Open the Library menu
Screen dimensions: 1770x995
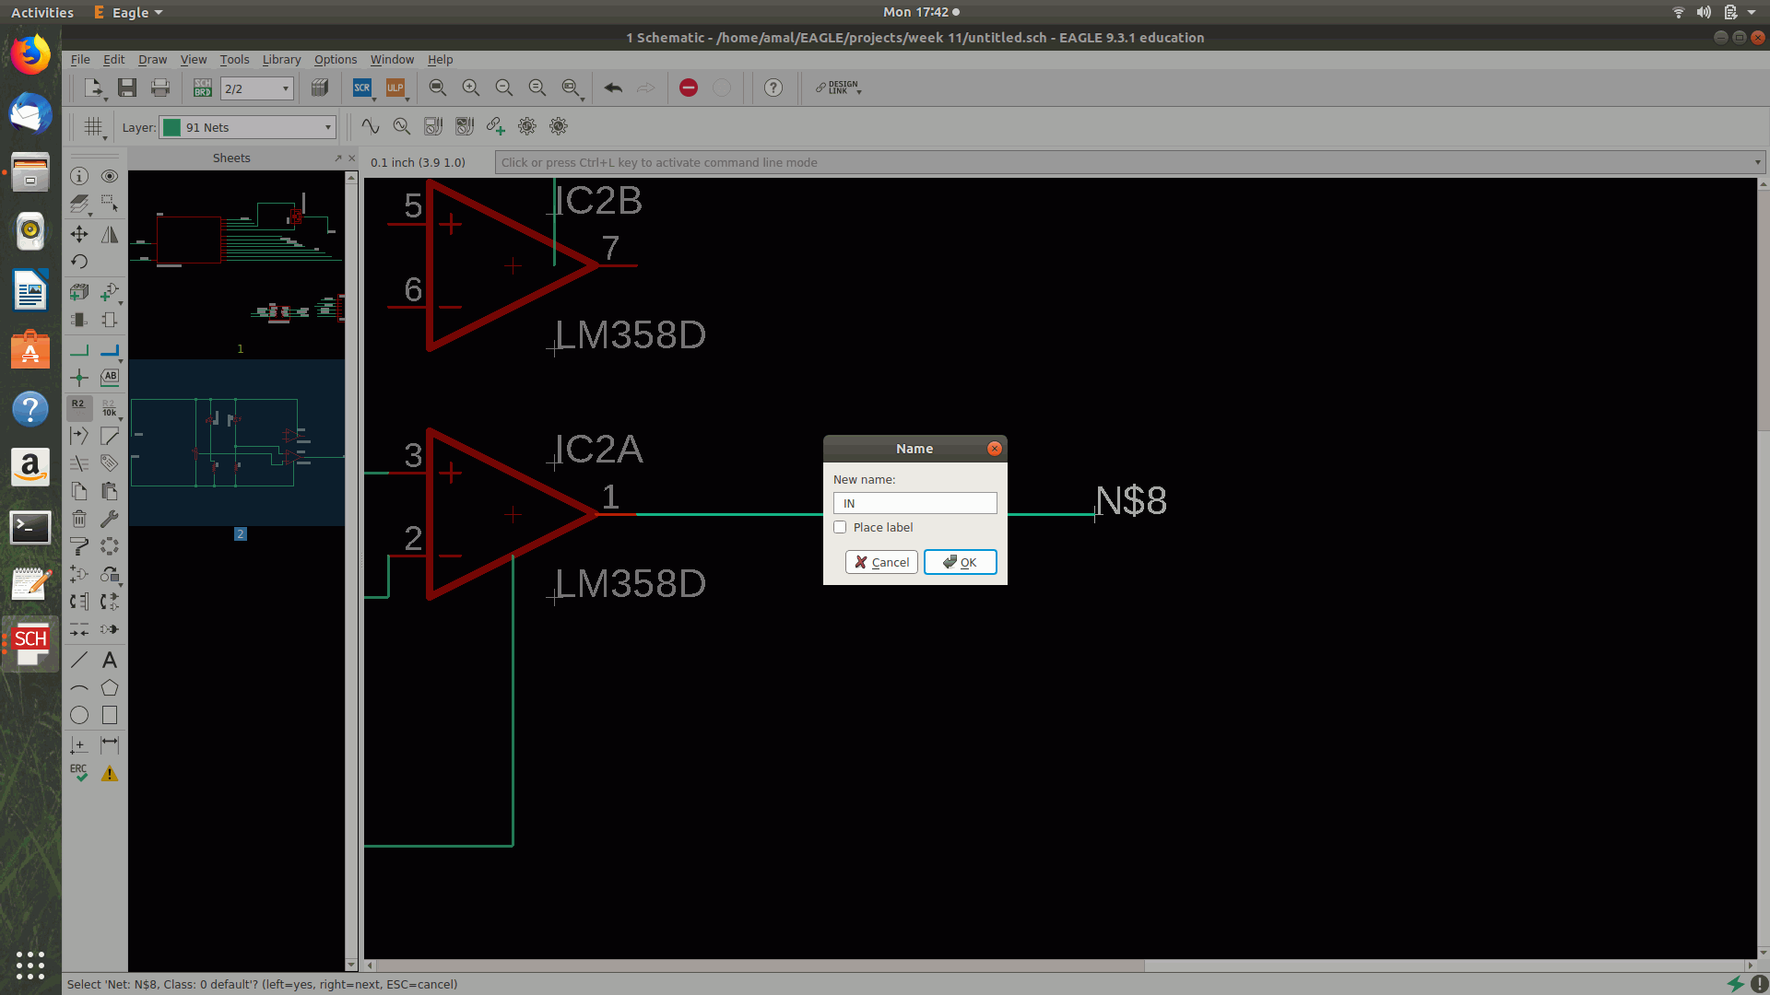281,60
